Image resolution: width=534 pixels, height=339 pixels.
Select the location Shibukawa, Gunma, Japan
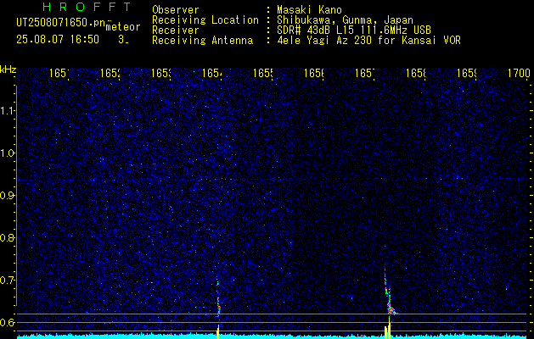[345, 20]
